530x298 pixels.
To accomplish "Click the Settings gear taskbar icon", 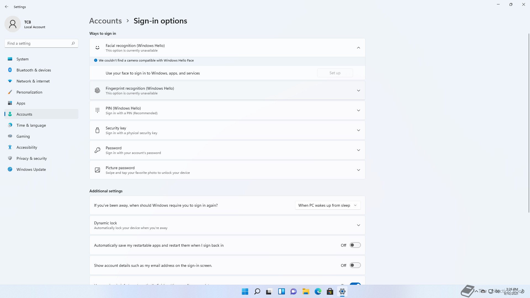I will [x=342, y=291].
